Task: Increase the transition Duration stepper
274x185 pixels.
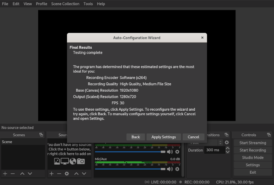Action: tap(227, 148)
